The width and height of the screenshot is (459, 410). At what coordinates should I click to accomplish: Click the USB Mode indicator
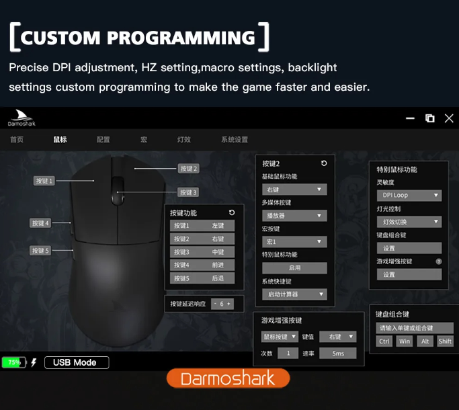point(77,362)
